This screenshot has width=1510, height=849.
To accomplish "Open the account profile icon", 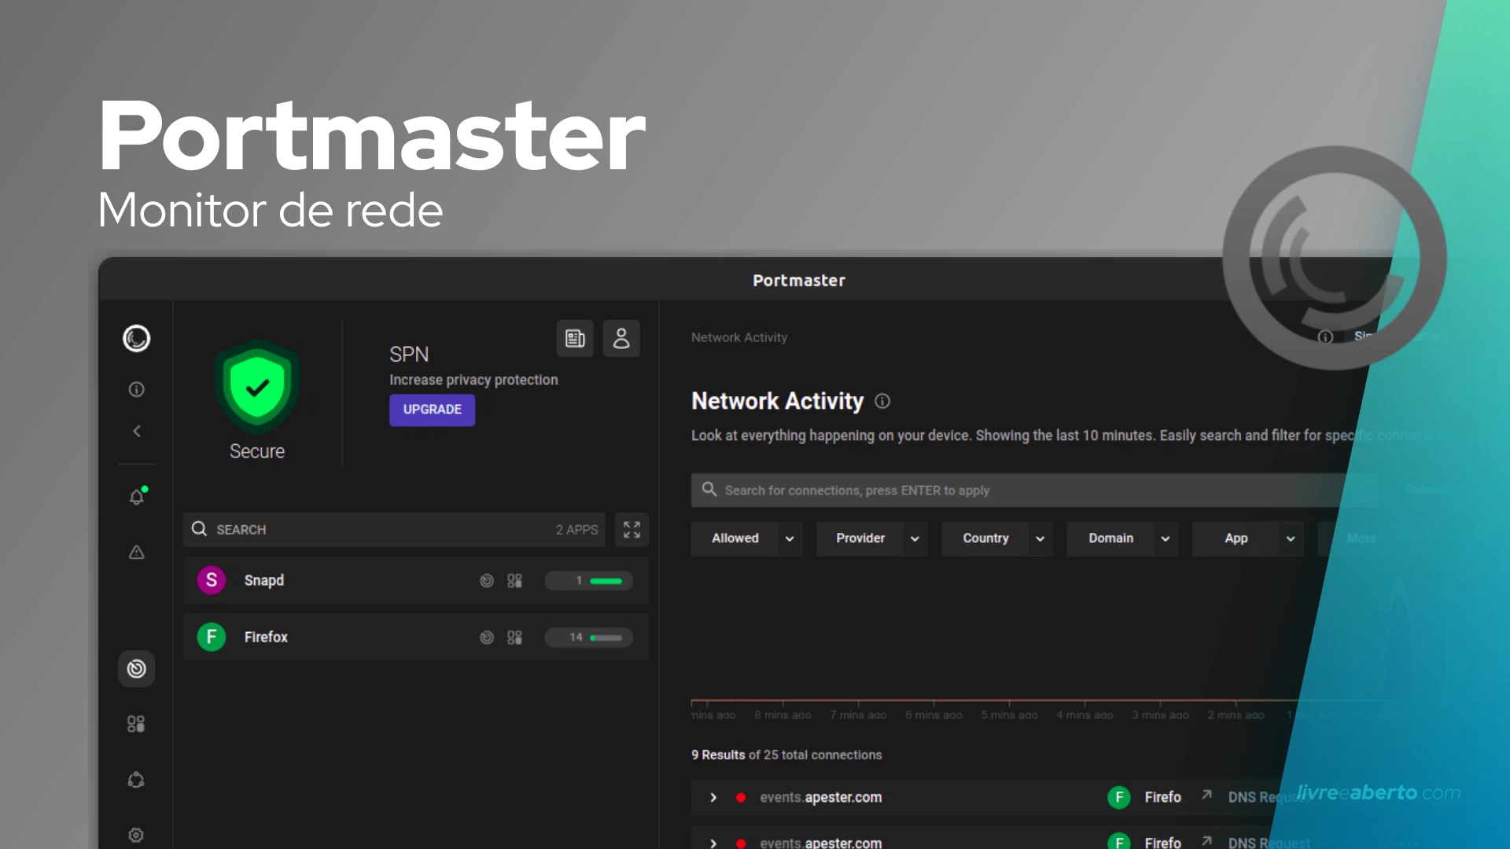I will point(621,338).
